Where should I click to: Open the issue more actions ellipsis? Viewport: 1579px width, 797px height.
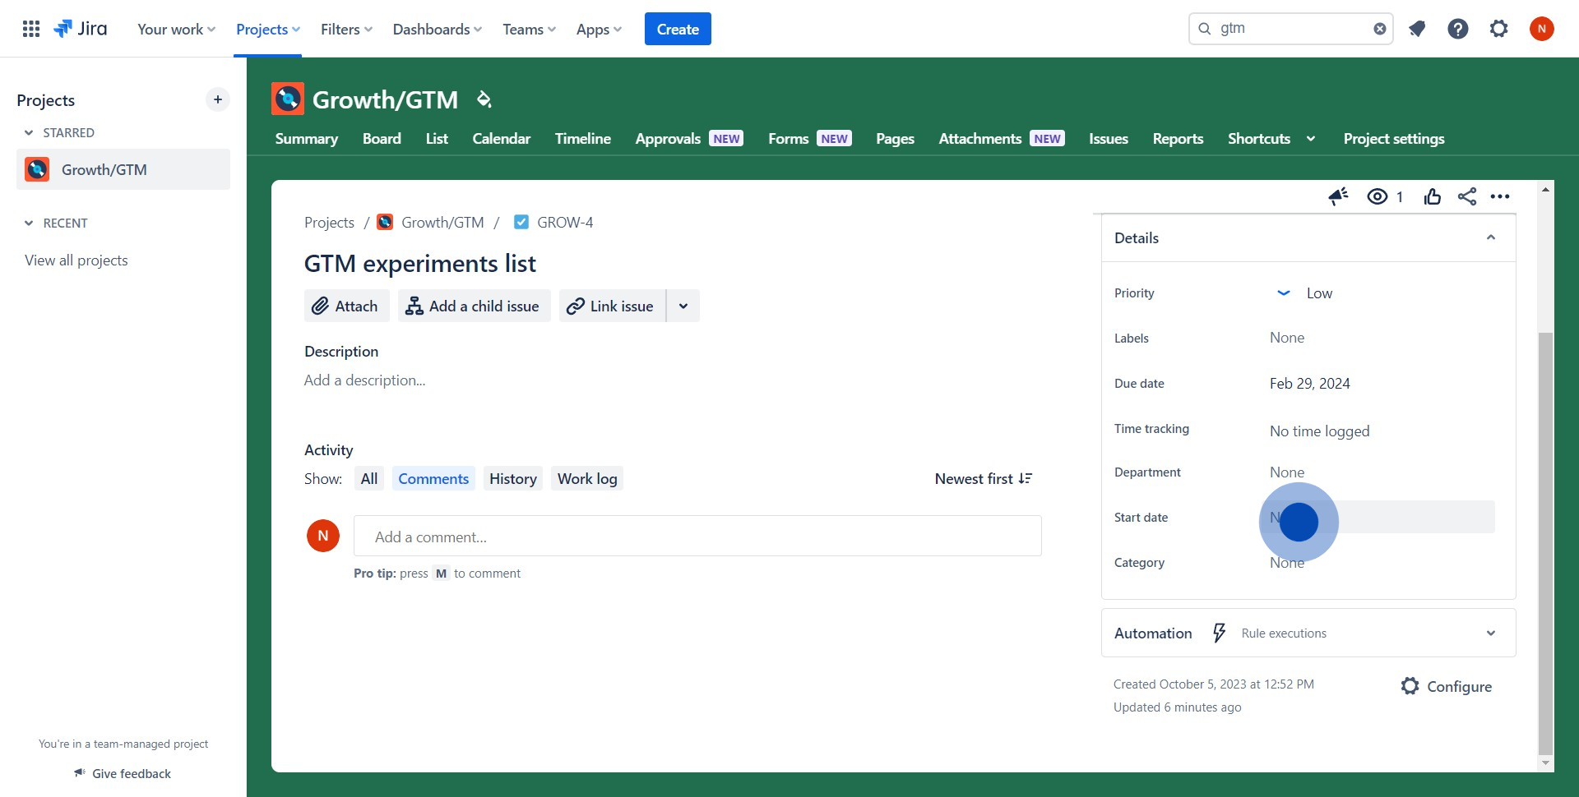(x=1500, y=196)
